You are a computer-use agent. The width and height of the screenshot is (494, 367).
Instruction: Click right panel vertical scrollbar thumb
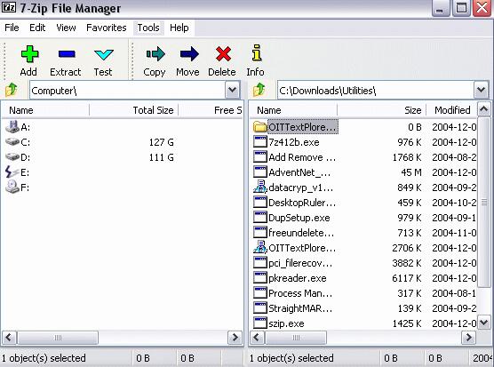pyautogui.click(x=484, y=202)
